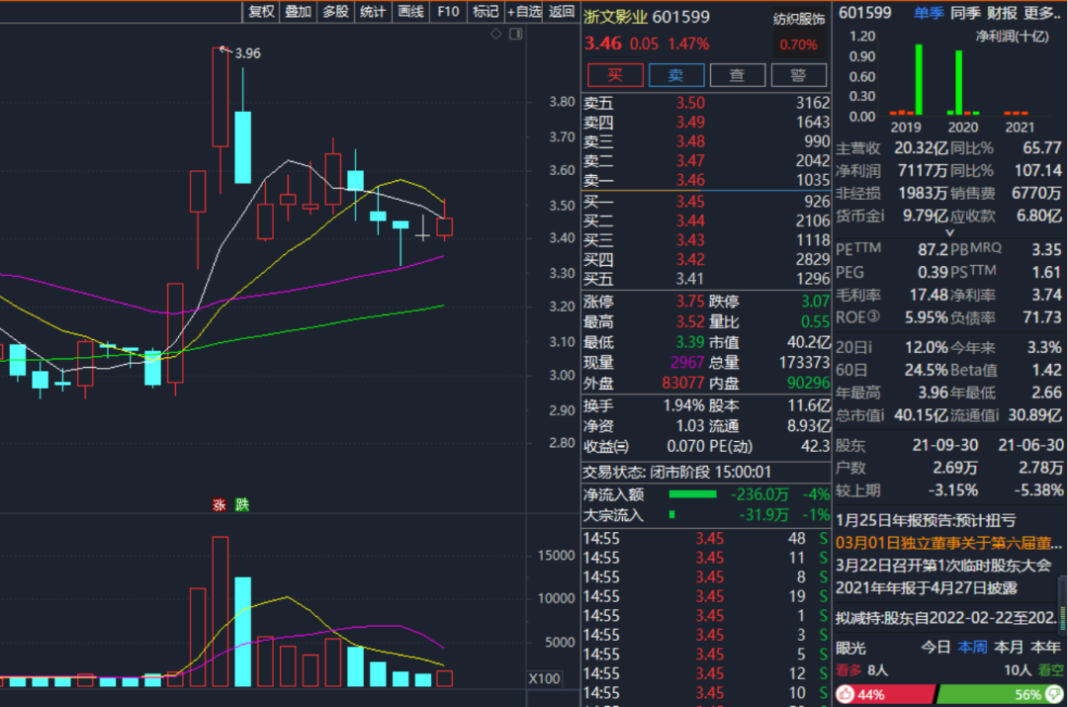
Task: Click PE(动) 42.3 value
Action: (x=815, y=446)
